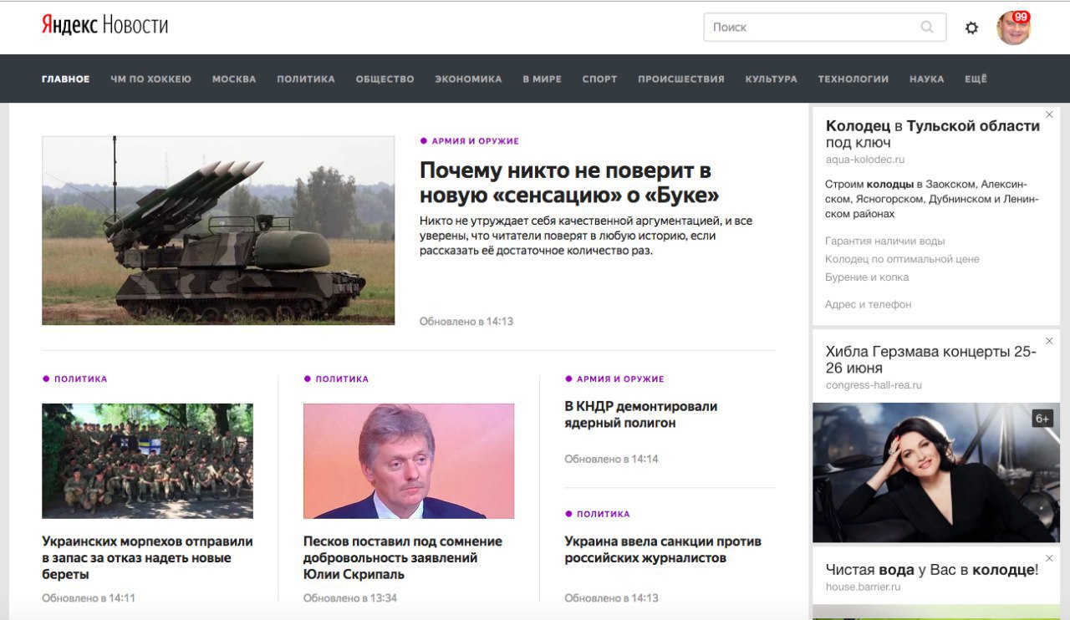Click Обновлено в 14:13 under main story
Screen dimensions: 1070x620
pos(466,322)
